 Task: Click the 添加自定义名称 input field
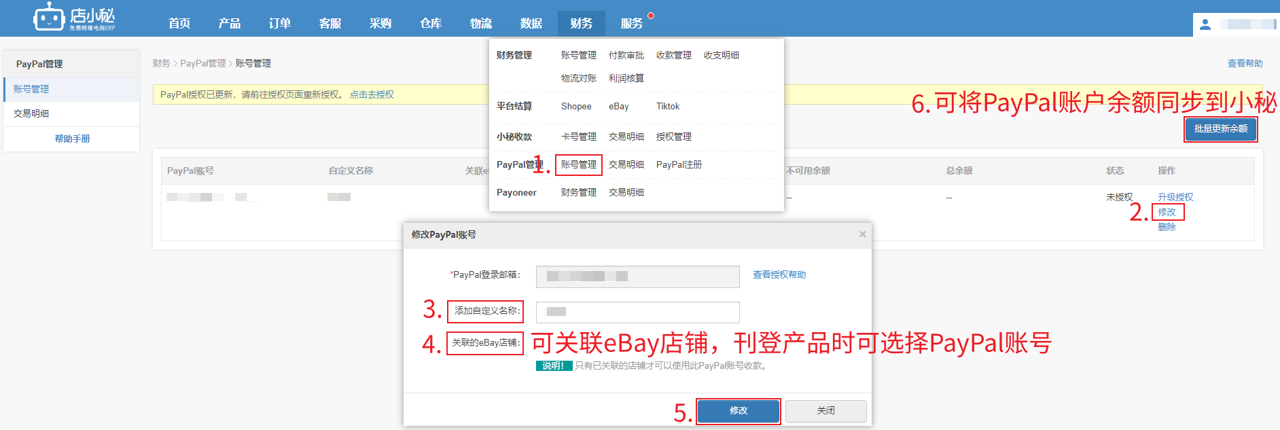pyautogui.click(x=637, y=312)
